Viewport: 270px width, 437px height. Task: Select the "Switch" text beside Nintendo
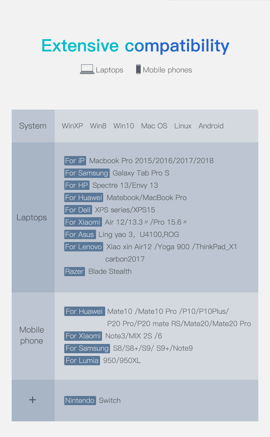coord(110,401)
